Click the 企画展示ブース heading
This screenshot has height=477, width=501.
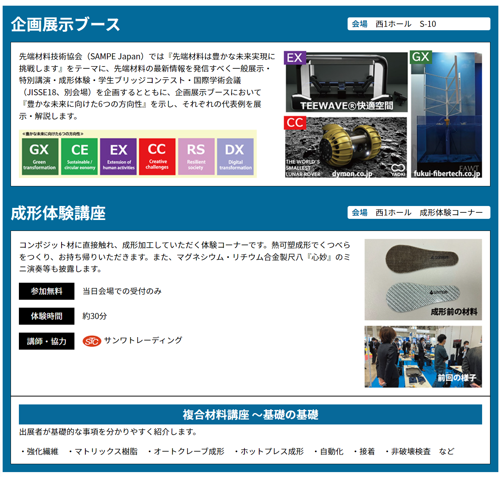tap(65, 25)
